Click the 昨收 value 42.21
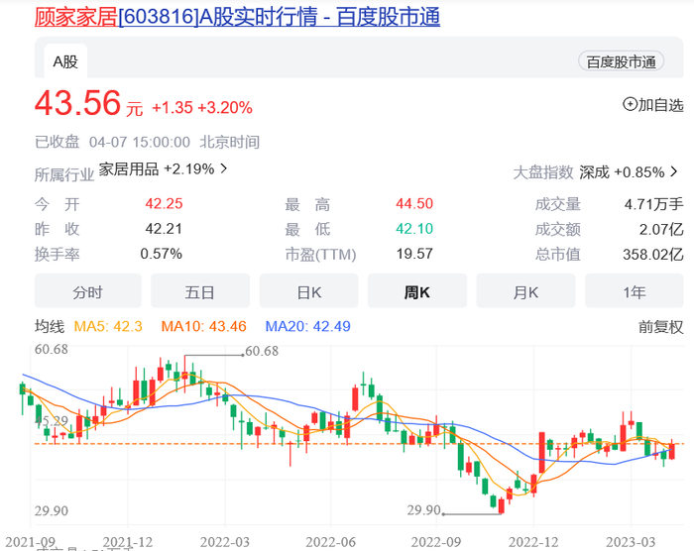This screenshot has width=694, height=551. pyautogui.click(x=164, y=229)
